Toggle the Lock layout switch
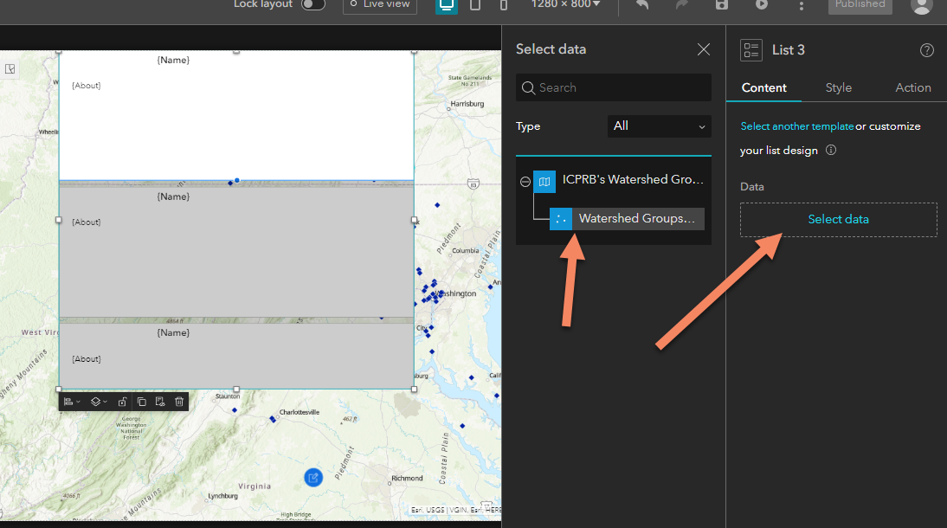 pyautogui.click(x=312, y=4)
